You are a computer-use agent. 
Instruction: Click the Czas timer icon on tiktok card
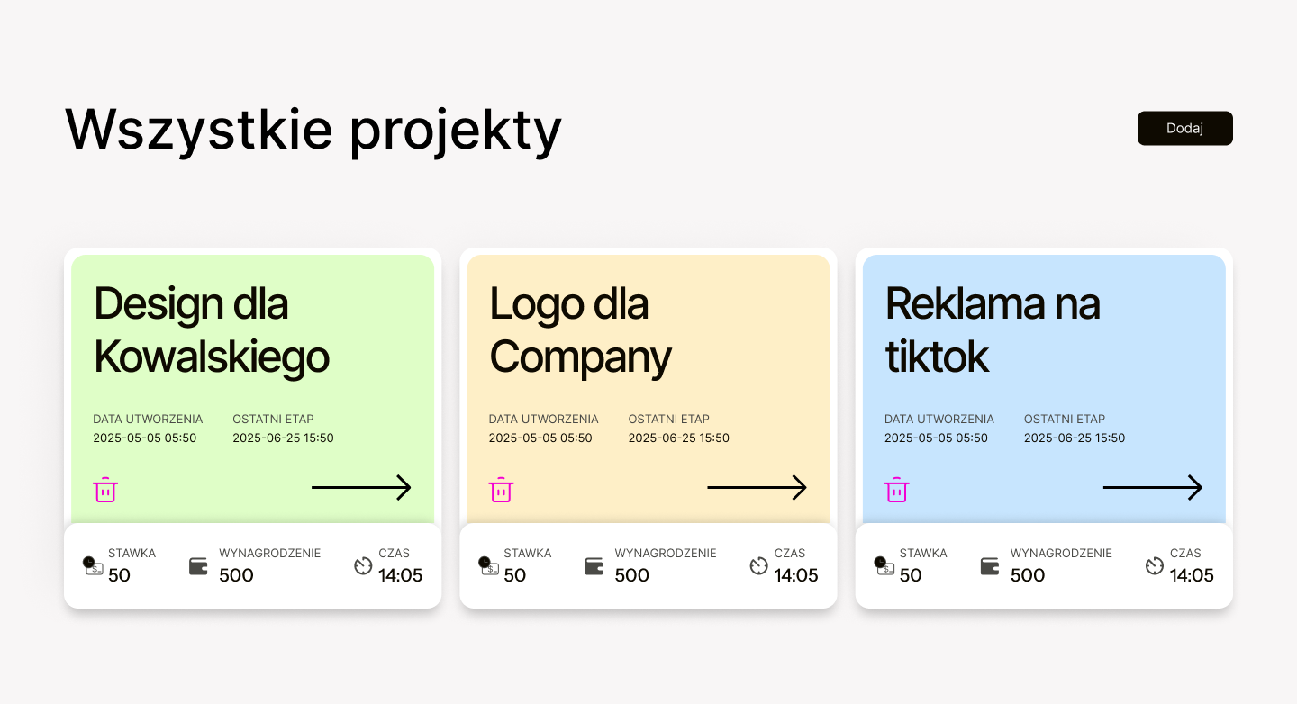(x=1155, y=565)
